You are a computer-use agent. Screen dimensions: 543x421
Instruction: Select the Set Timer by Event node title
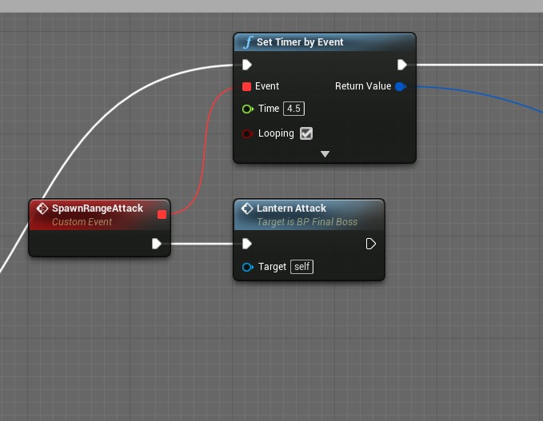300,42
